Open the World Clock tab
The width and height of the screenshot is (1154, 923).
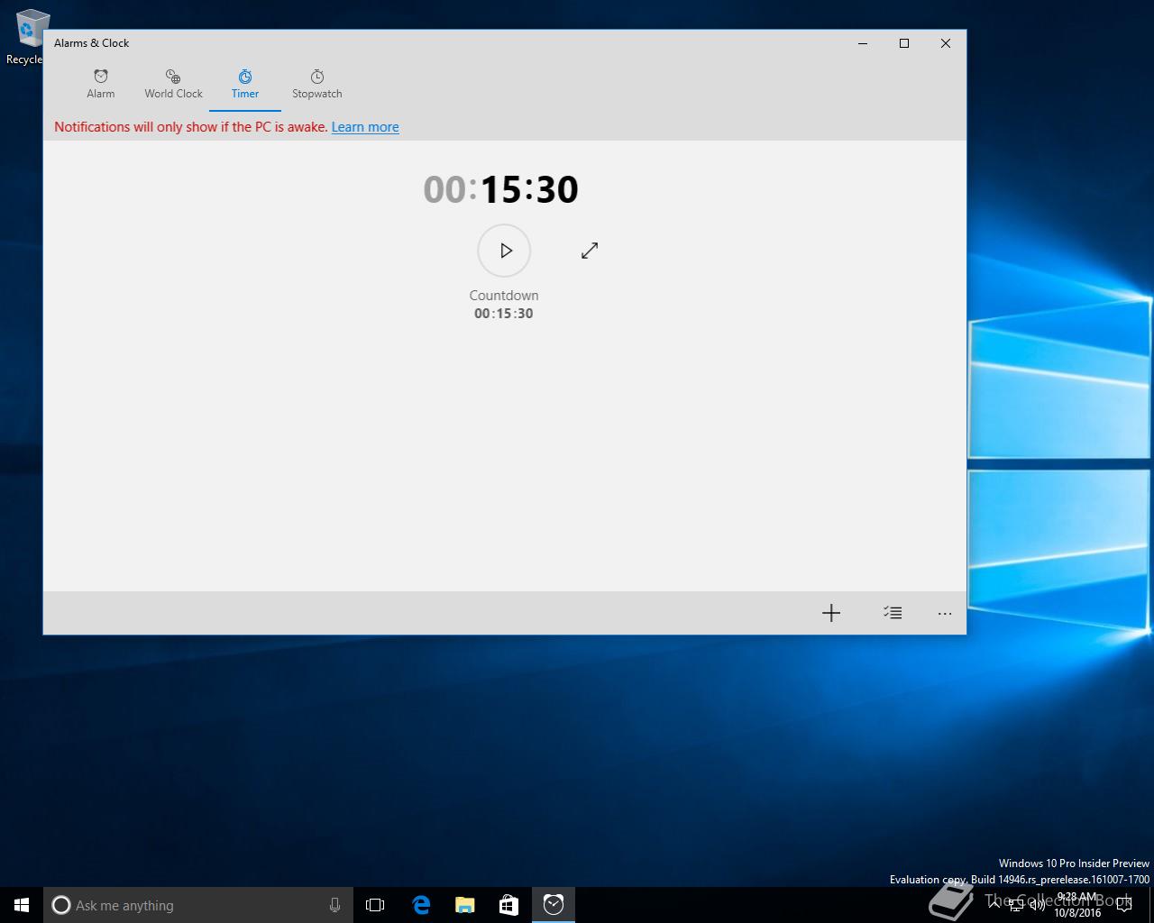[x=173, y=84]
